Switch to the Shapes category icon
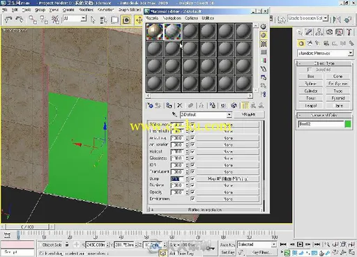 (x=310, y=43)
